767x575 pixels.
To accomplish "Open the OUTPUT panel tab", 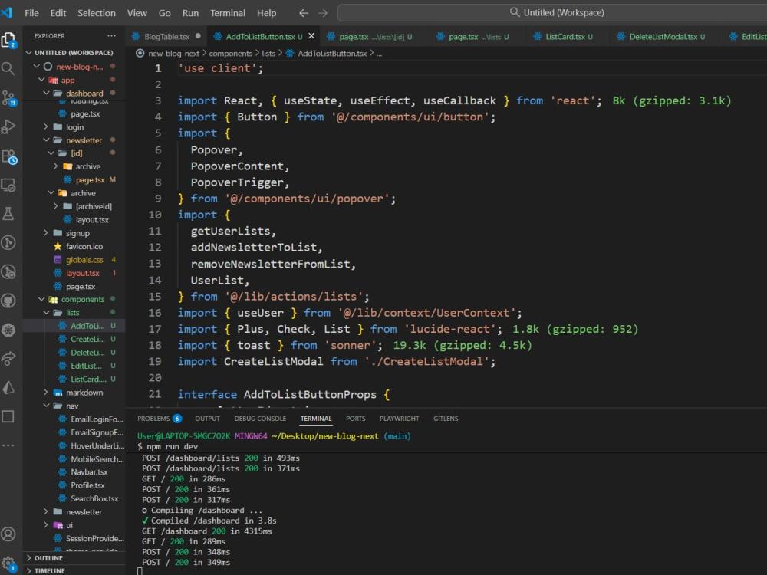I will click(207, 419).
